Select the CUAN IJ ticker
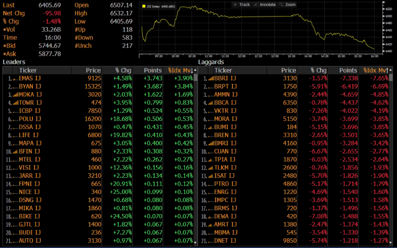Screen dimensions: 397x248 (x=225, y=151)
